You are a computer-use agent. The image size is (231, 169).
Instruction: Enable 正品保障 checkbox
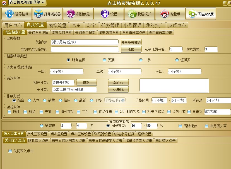[95, 112]
